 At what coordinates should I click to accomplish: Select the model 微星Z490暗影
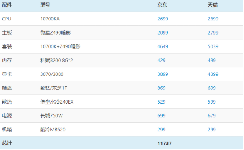56,33
